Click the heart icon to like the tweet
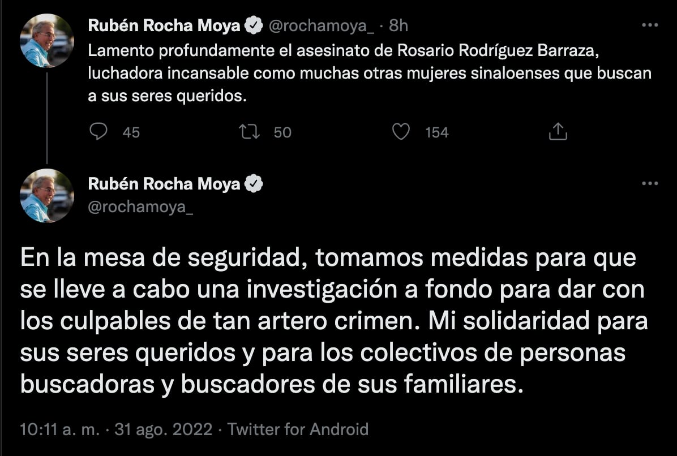This screenshot has width=677, height=456. click(x=401, y=131)
